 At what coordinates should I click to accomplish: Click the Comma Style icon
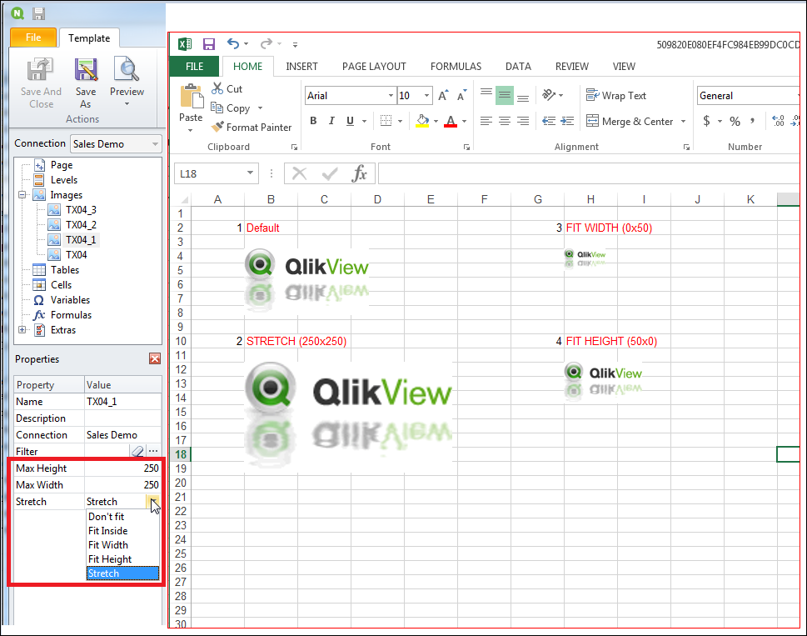pyautogui.click(x=753, y=121)
